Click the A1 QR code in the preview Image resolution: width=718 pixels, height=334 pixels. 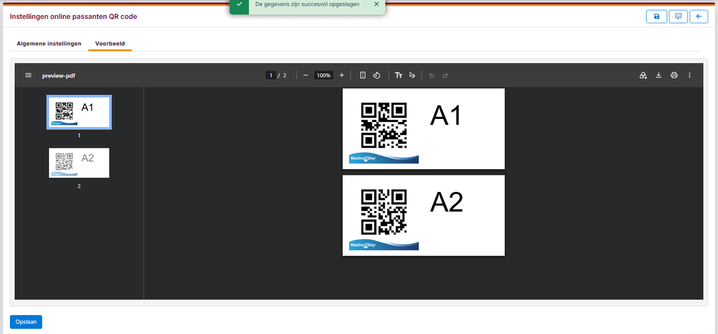(384, 126)
